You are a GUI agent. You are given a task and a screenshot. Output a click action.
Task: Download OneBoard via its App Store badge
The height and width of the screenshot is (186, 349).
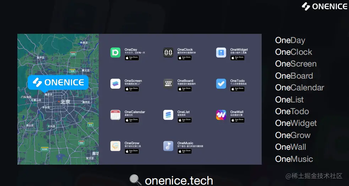click(x=185, y=89)
